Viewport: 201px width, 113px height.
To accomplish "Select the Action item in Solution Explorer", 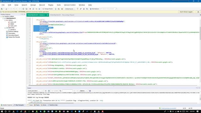I will click(12, 24).
